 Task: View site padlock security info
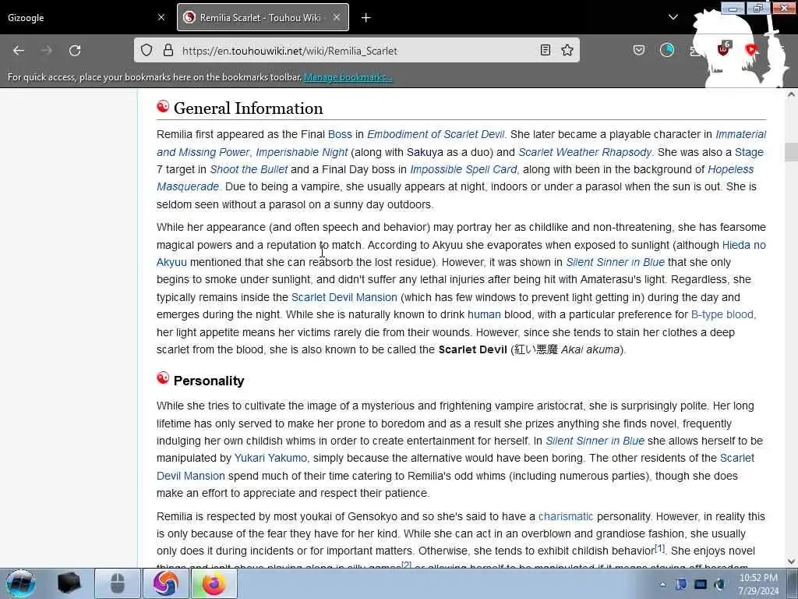pos(168,51)
